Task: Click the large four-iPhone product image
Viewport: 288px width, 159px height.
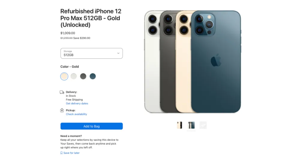Action: coord(192,62)
